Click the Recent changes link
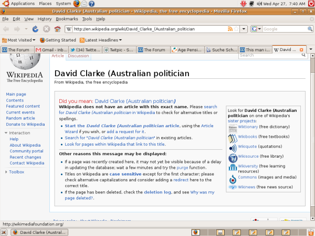315x236 pixels. (x=25, y=157)
